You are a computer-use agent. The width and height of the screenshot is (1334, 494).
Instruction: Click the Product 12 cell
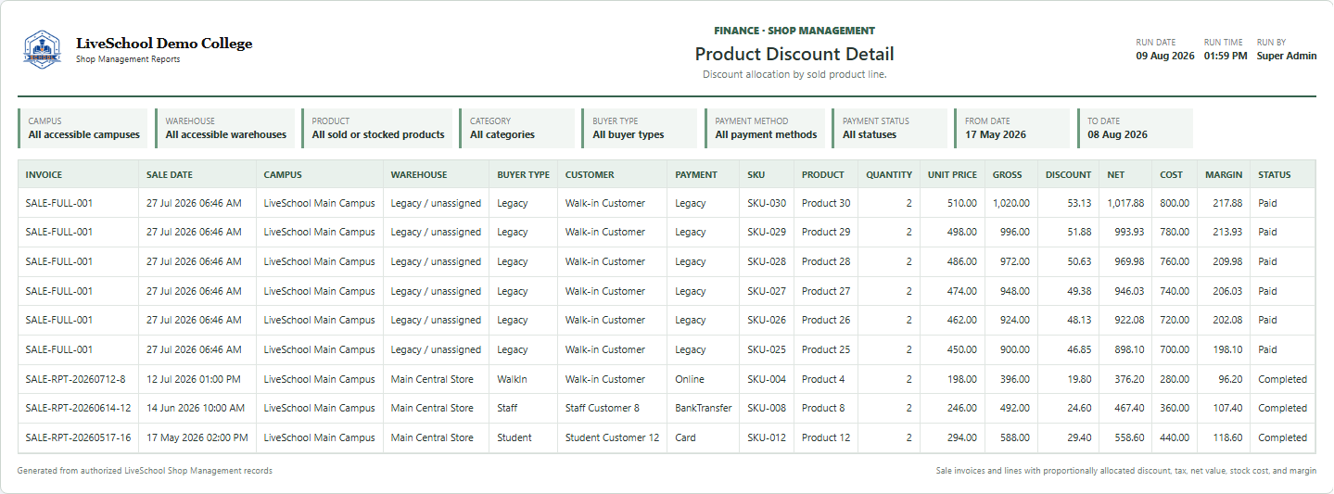pyautogui.click(x=826, y=437)
